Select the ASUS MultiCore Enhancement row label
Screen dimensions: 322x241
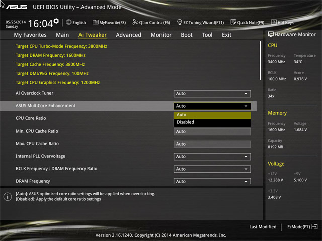pos(46,106)
